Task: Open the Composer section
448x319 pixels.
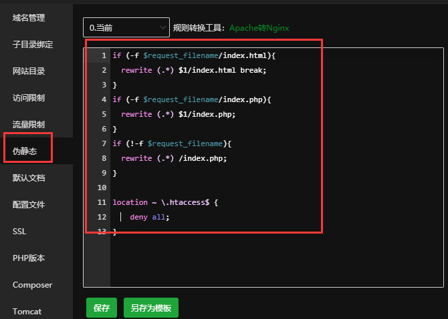Action: [32, 285]
